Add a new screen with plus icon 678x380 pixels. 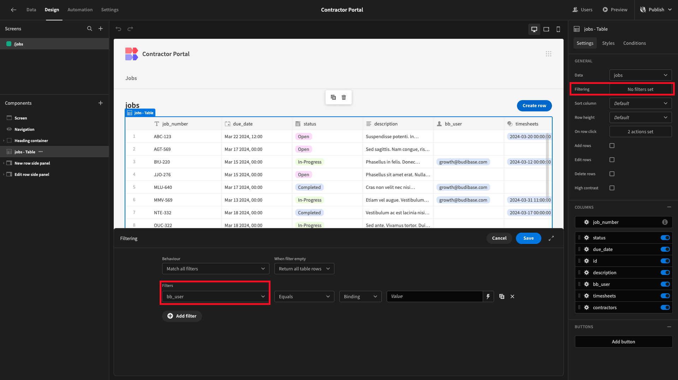point(101,29)
